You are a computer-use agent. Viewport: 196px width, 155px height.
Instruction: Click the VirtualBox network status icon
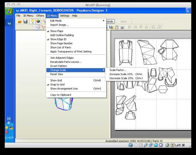pos(150,145)
